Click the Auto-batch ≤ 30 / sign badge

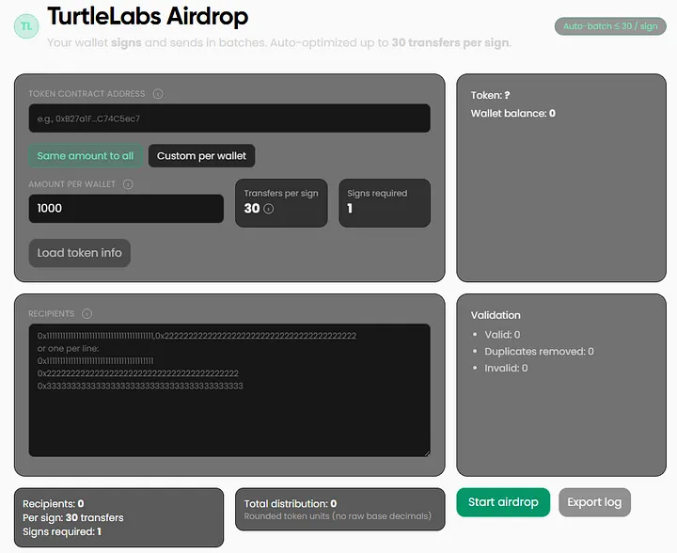pyautogui.click(x=610, y=26)
